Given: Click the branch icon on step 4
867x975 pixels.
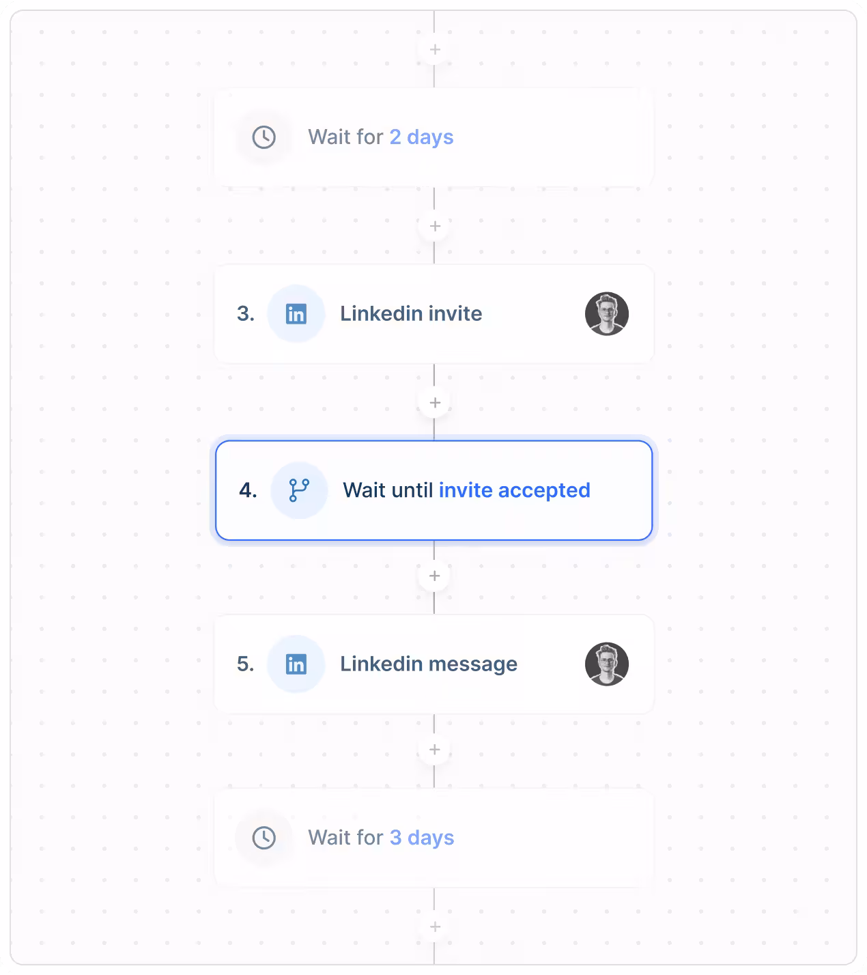Looking at the screenshot, I should [299, 490].
